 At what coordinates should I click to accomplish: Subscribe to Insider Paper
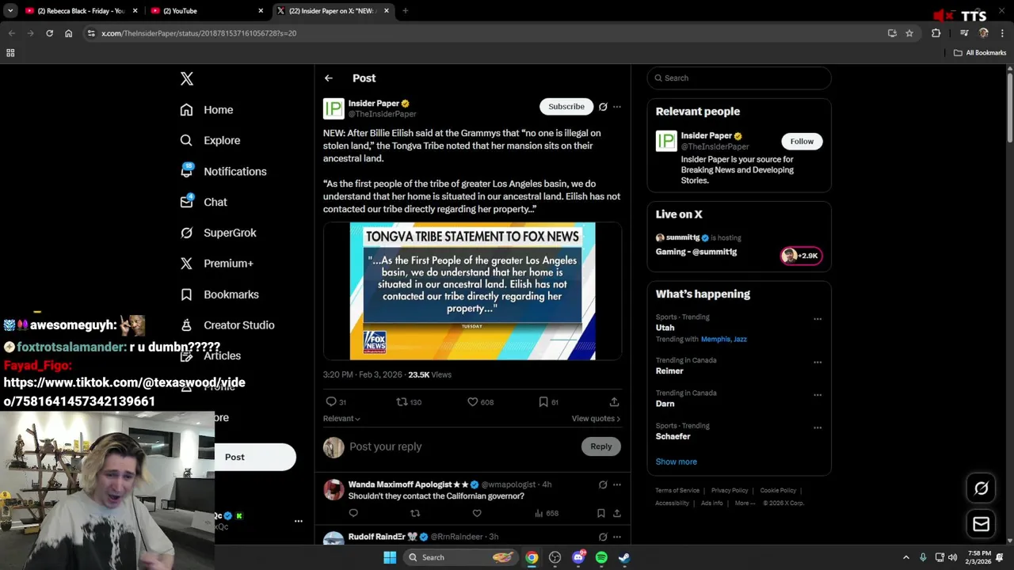pyautogui.click(x=566, y=107)
